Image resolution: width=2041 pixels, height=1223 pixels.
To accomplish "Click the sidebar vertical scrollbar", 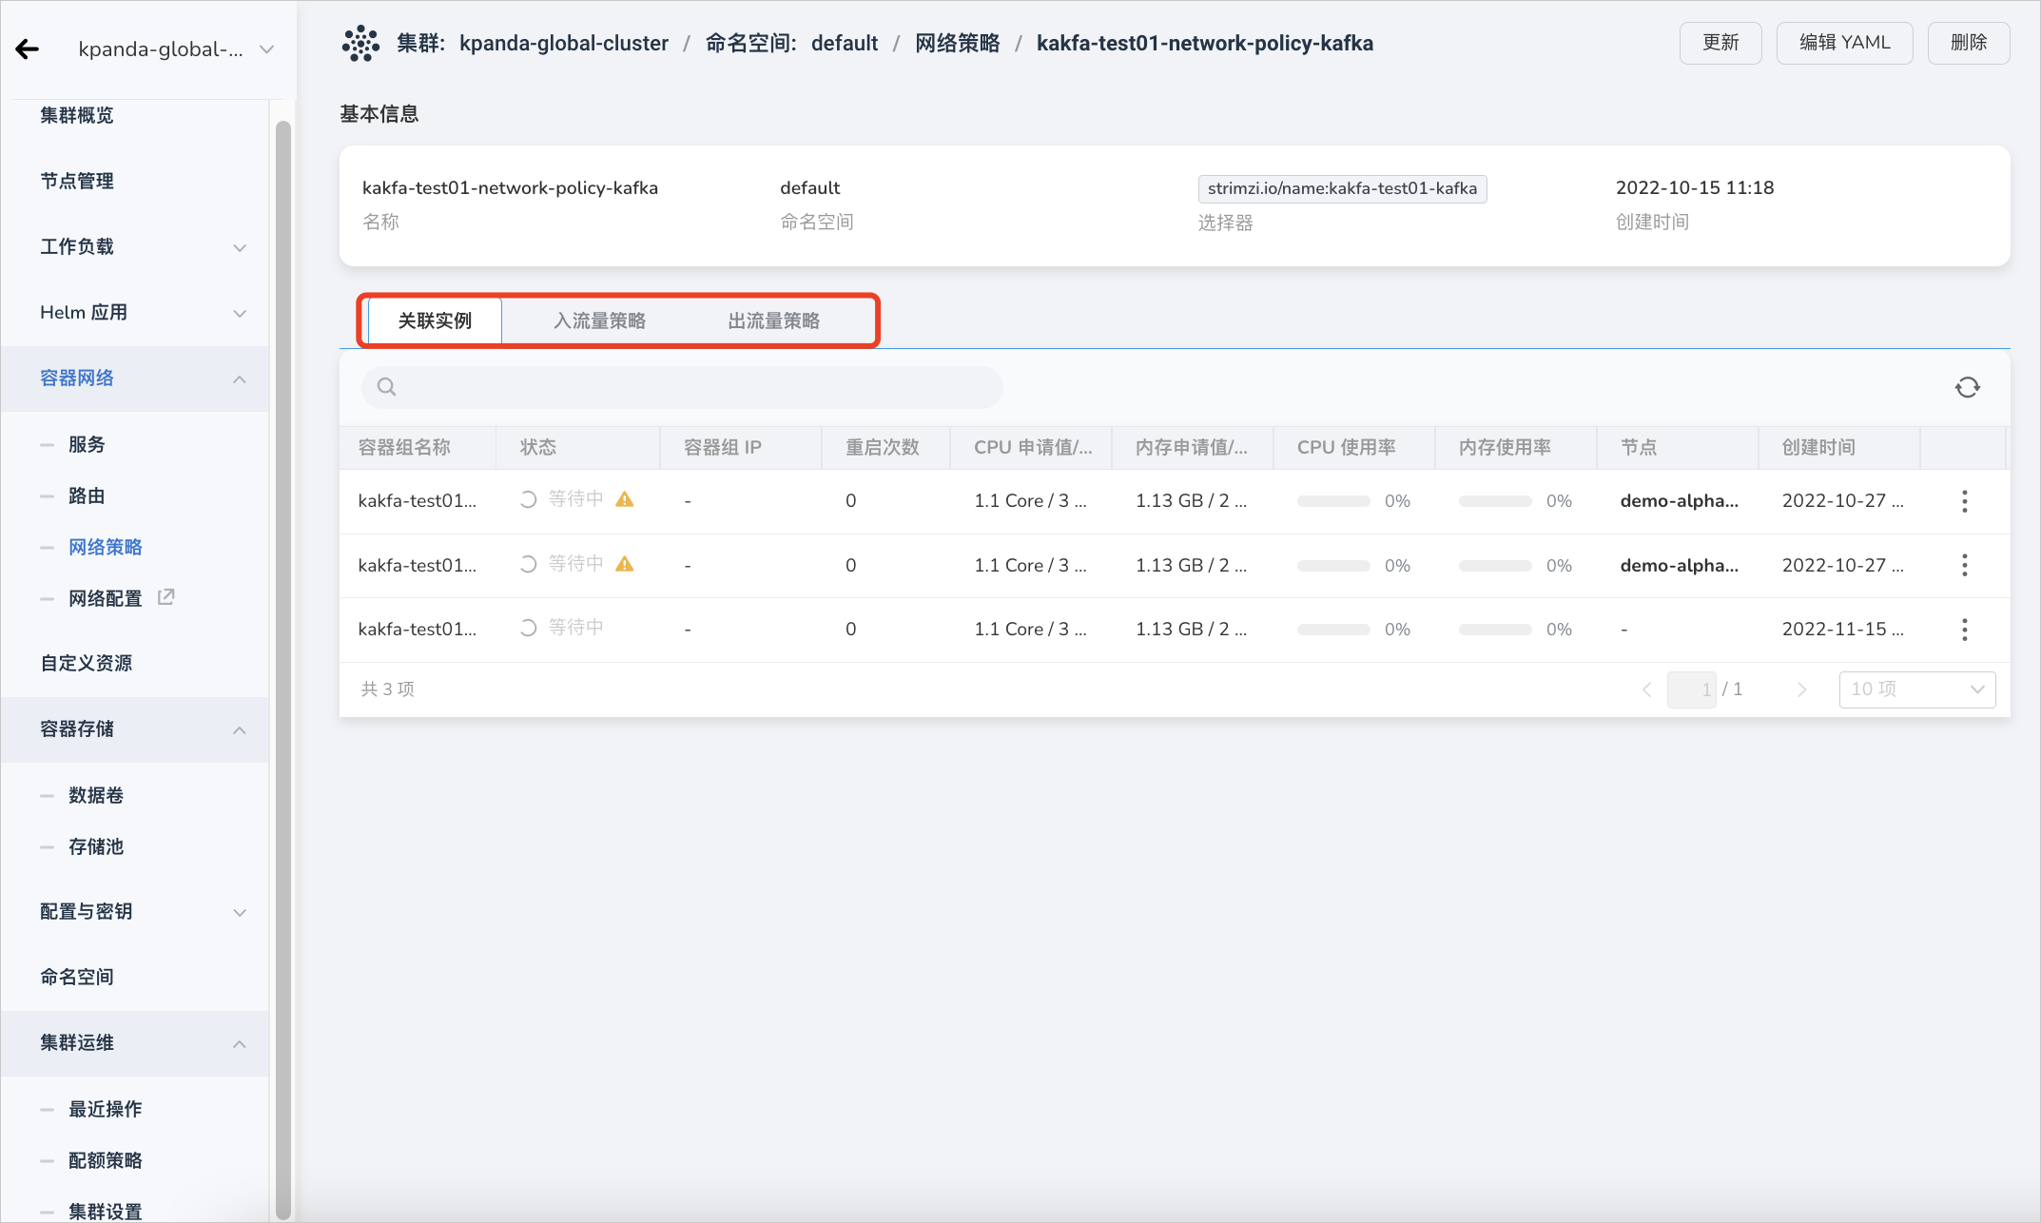I will [x=282, y=669].
